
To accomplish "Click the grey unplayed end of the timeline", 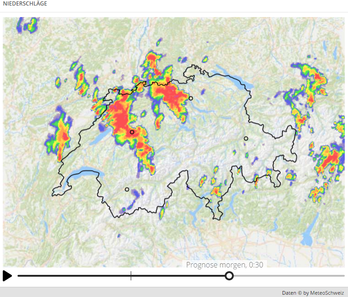I will [x=289, y=276].
